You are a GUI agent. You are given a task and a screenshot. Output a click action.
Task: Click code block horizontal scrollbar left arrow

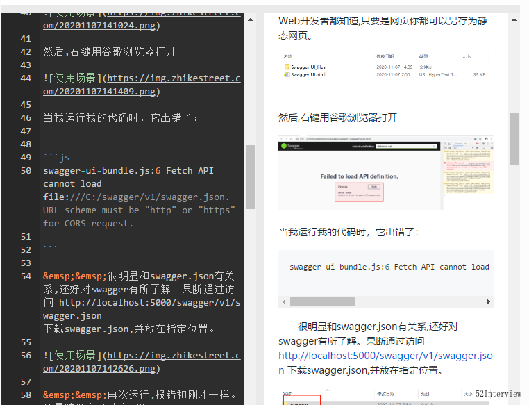coord(284,301)
